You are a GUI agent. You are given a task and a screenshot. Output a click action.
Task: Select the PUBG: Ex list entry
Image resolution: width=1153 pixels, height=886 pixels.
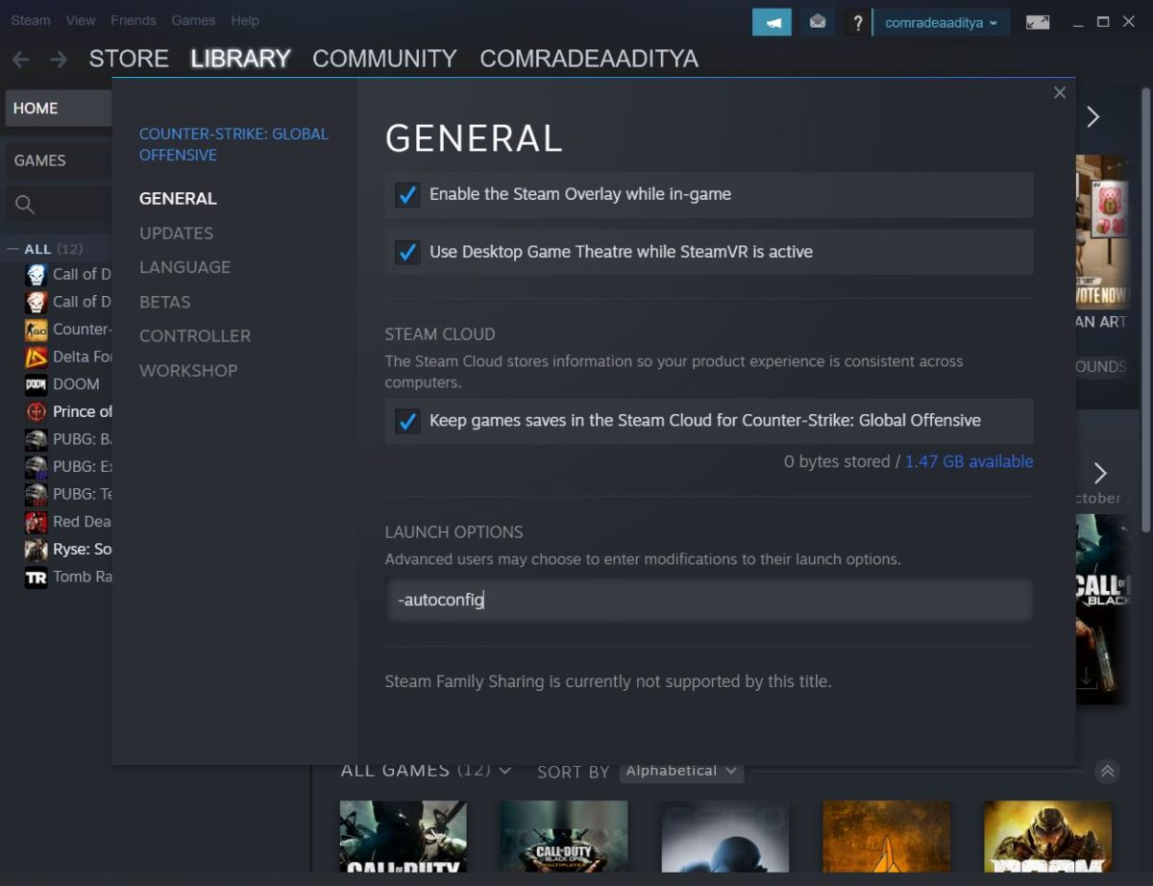tap(68, 467)
